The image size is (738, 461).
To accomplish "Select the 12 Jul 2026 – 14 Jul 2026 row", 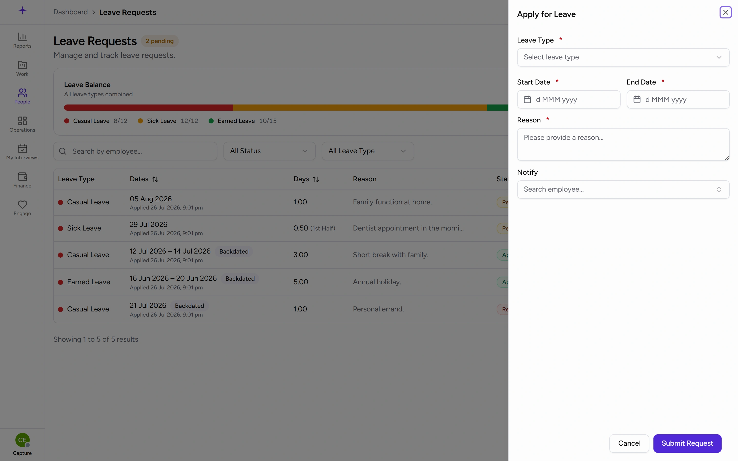I will [x=281, y=255].
